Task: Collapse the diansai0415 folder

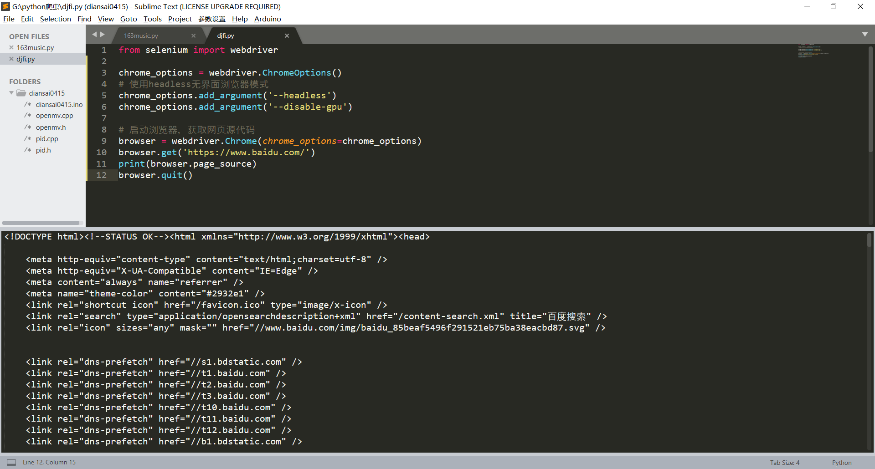Action: tap(11, 93)
